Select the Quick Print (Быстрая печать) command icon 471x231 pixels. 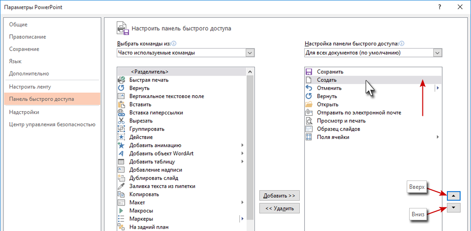[121, 80]
